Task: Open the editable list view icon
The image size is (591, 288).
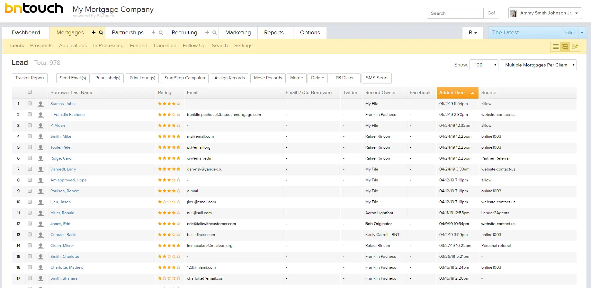Action: 575,47
